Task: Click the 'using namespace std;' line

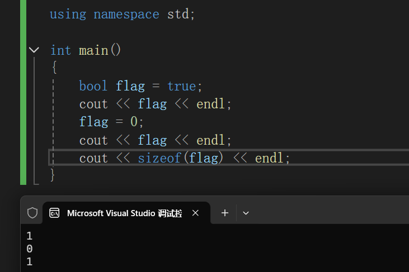Action: [123, 14]
